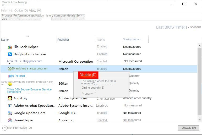
Task: Collapse to Brief information view
Action: pos(17,128)
